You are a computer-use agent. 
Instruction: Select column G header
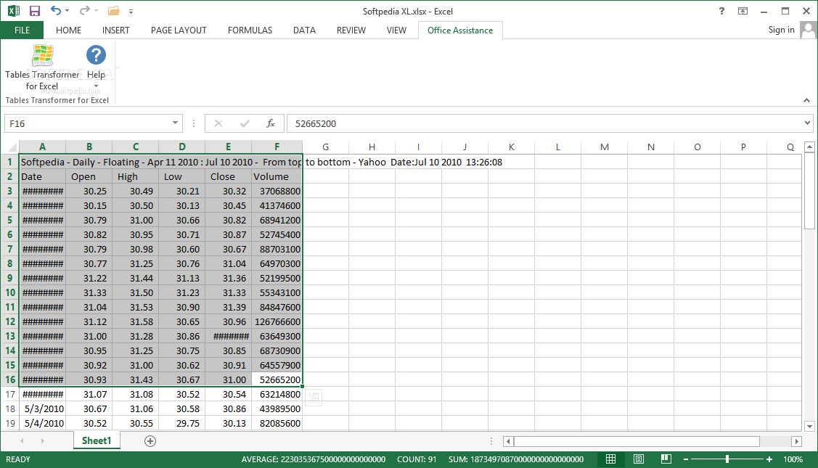coord(325,147)
